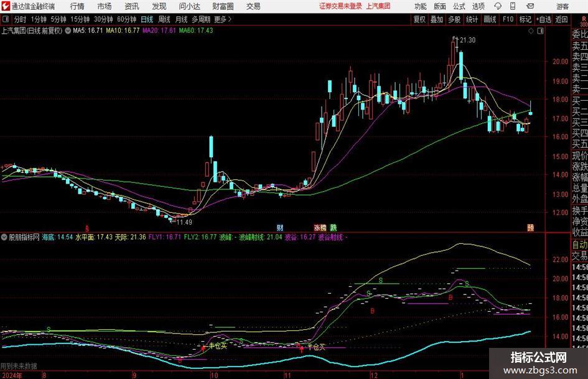This screenshot has width=588, height=379.
Task: Open the 行情 menu
Action: [x=77, y=6]
